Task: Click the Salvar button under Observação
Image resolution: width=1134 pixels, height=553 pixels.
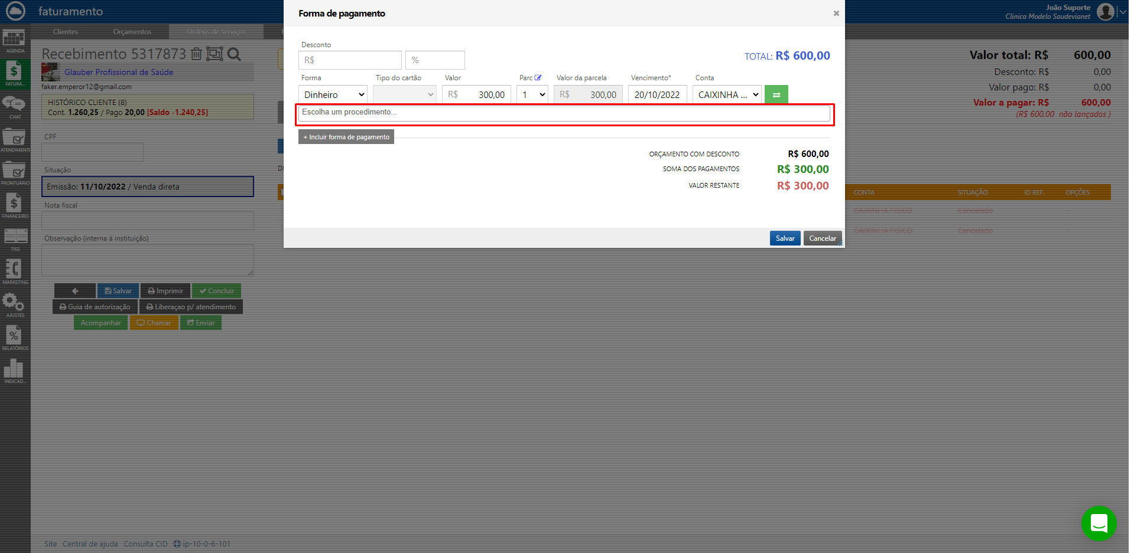Action: click(x=118, y=291)
